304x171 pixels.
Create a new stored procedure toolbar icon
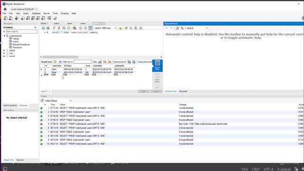point(38,18)
